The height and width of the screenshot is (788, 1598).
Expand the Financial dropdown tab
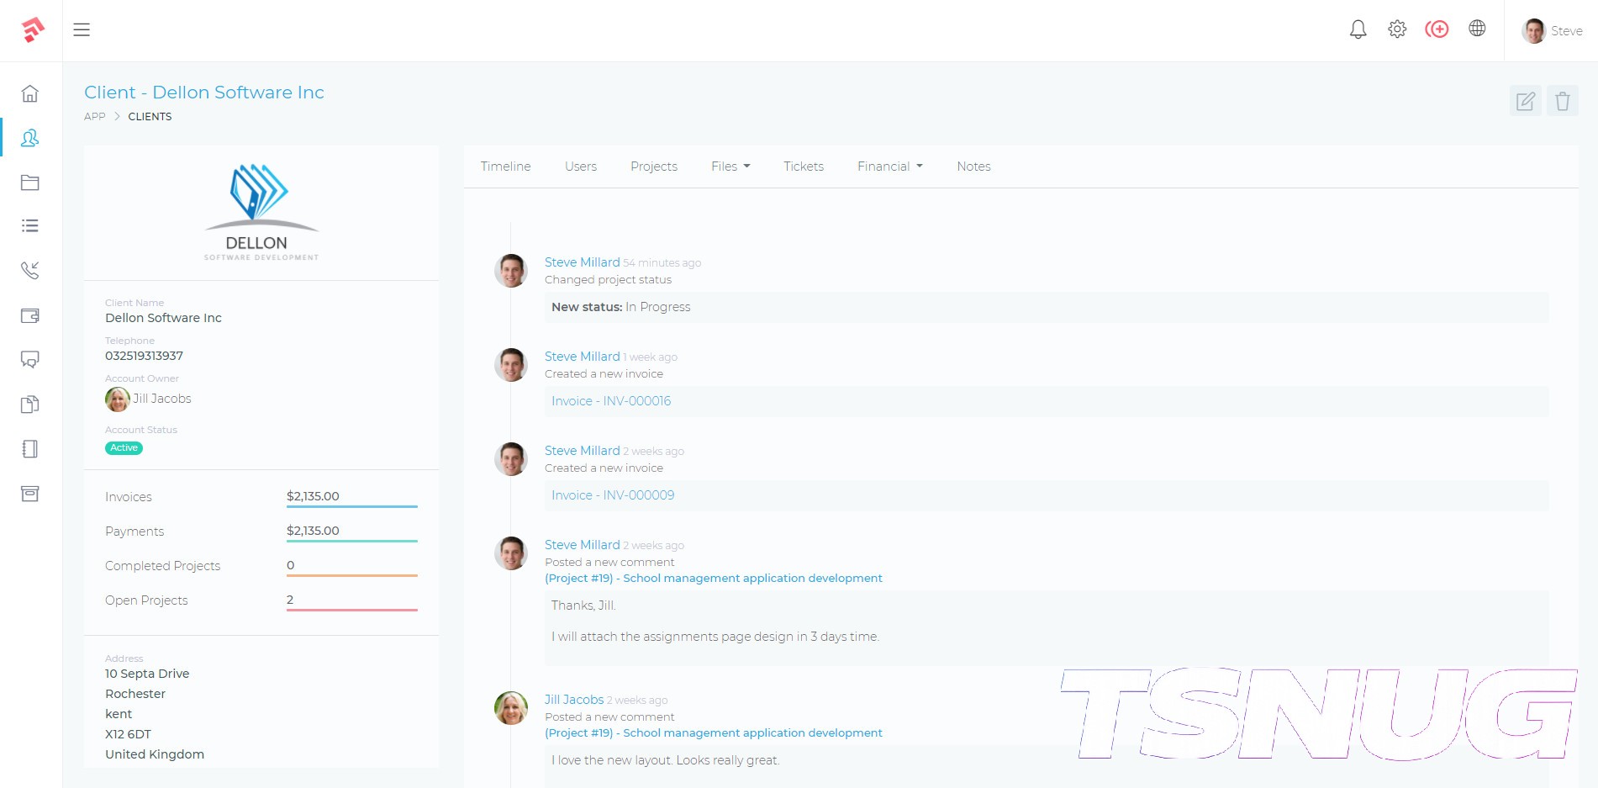[889, 167]
